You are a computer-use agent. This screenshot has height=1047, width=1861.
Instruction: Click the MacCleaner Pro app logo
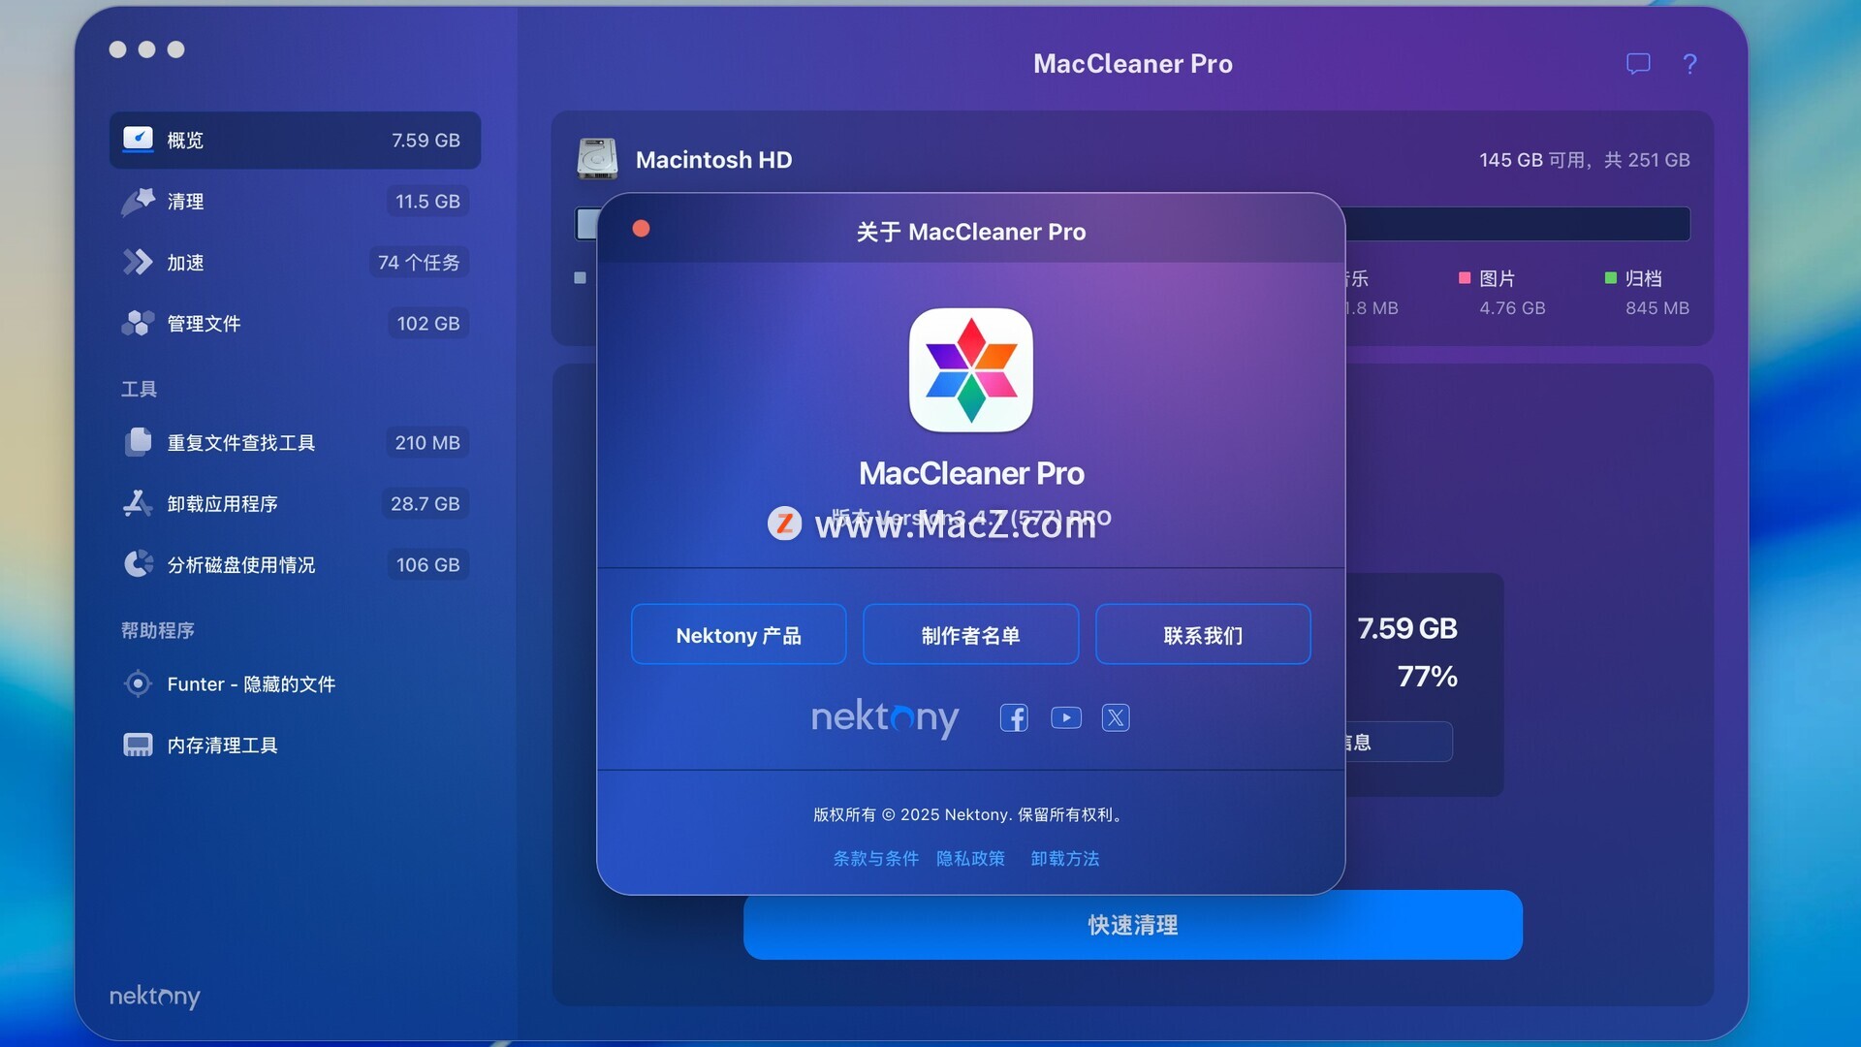click(x=970, y=369)
